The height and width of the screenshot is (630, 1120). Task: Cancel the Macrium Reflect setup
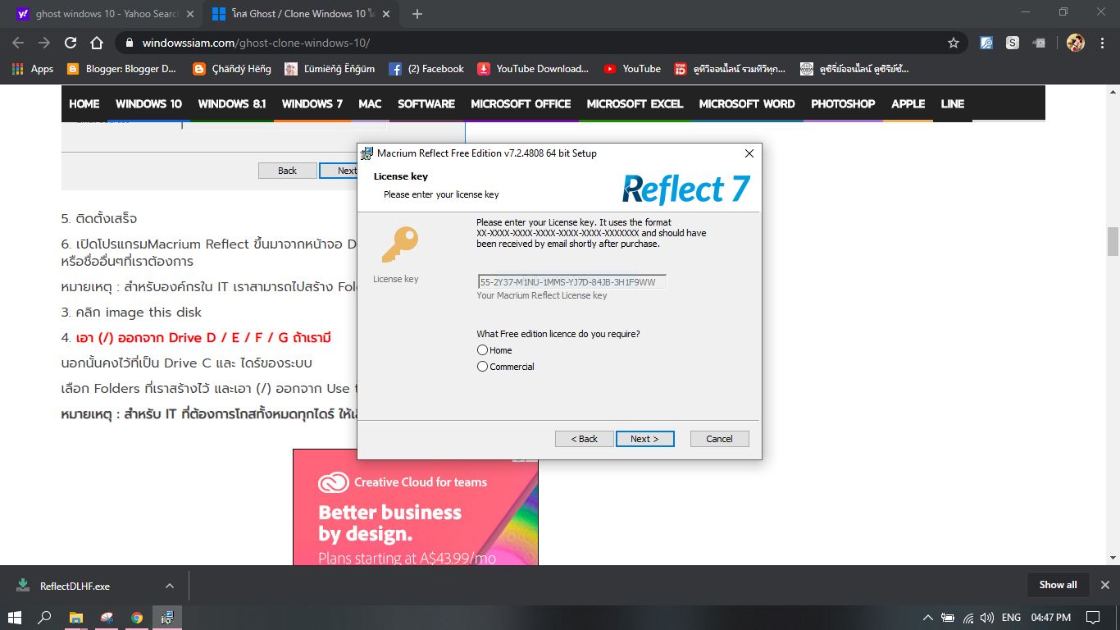tap(720, 439)
